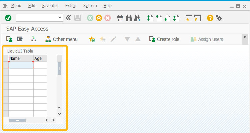Click the table scroll down arrow
This screenshot has height=133, width=250.
[59, 114]
